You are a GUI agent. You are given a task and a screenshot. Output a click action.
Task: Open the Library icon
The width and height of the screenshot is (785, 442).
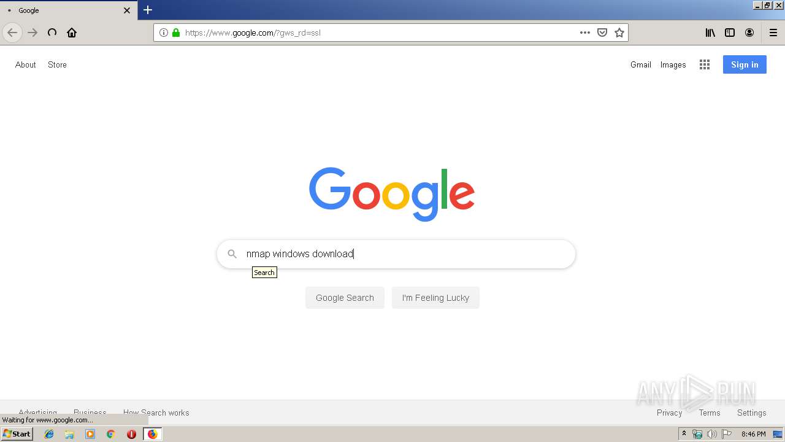(710, 33)
